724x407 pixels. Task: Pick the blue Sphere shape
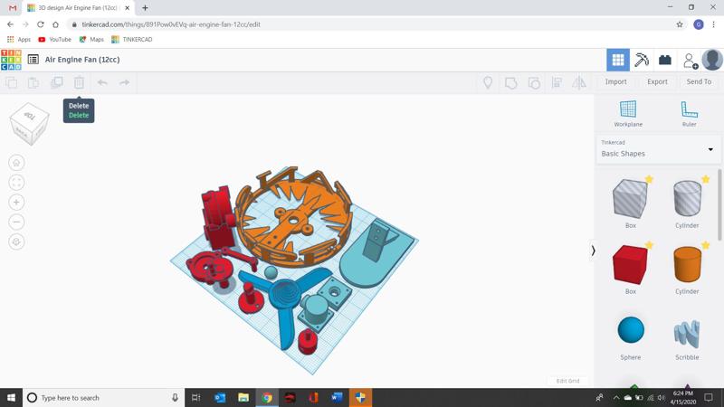[x=630, y=330]
